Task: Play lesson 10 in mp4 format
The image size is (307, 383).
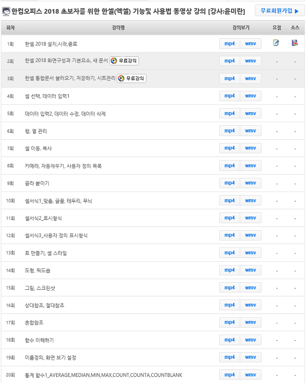Action: pyautogui.click(x=229, y=201)
